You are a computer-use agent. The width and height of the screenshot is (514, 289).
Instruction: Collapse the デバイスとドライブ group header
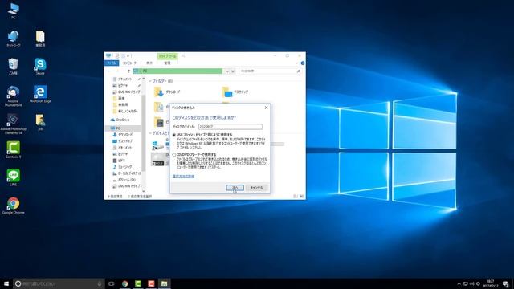[150, 133]
